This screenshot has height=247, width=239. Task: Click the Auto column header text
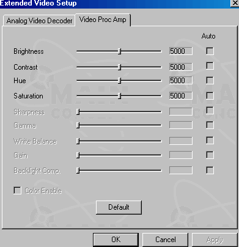pyautogui.click(x=208, y=36)
